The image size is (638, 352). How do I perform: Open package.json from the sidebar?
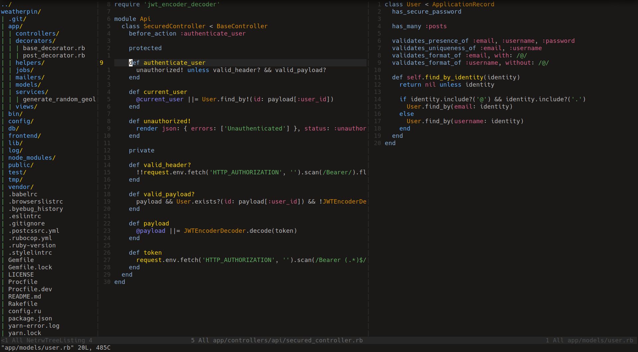pos(30,318)
